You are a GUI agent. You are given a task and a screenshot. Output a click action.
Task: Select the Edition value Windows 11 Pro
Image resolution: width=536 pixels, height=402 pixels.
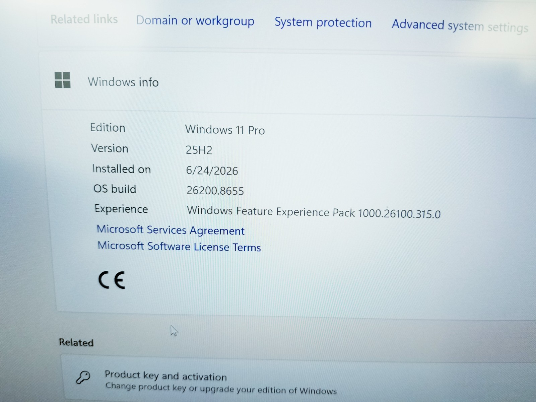(225, 130)
